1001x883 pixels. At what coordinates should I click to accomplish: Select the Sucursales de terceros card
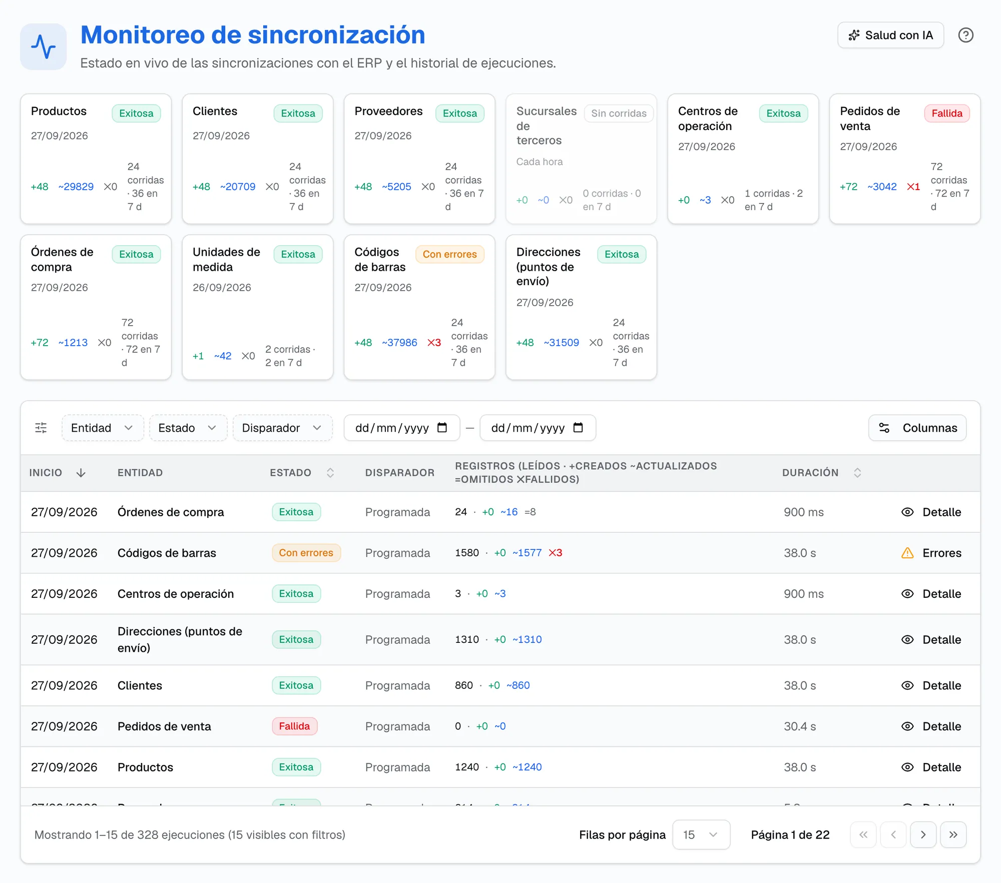click(x=581, y=159)
